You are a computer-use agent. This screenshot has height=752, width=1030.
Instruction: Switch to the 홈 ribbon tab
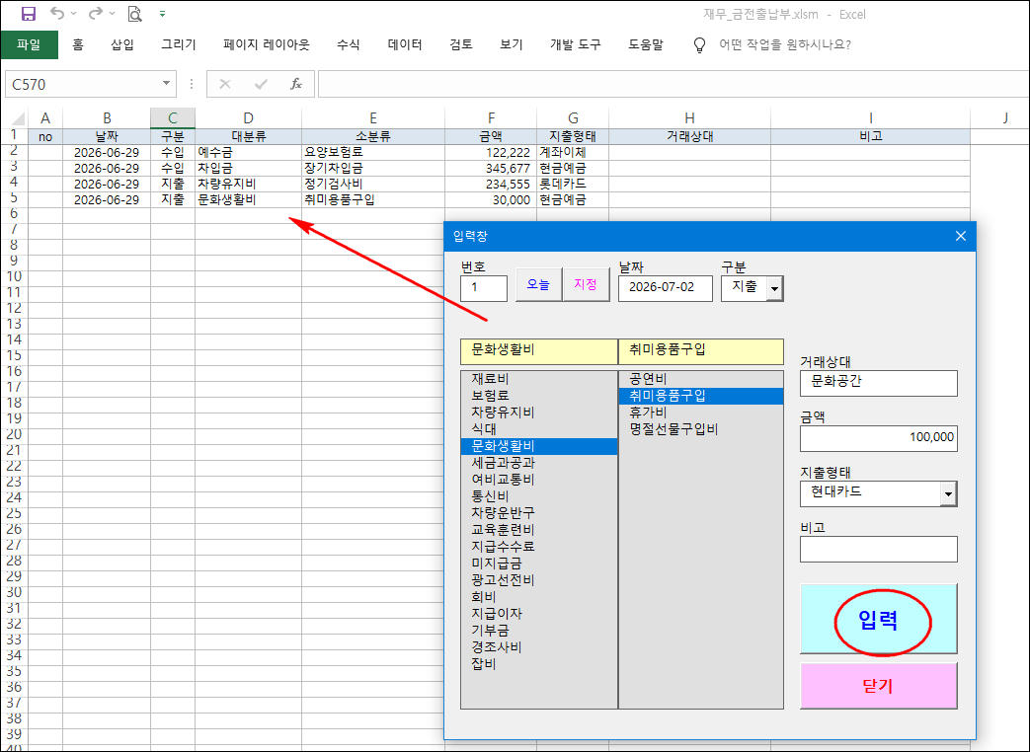pyautogui.click(x=77, y=44)
